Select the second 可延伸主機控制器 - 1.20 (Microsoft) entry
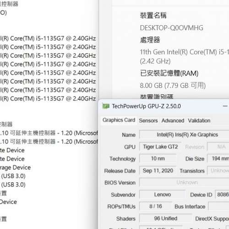The width and height of the screenshot is (229, 229). (49, 142)
